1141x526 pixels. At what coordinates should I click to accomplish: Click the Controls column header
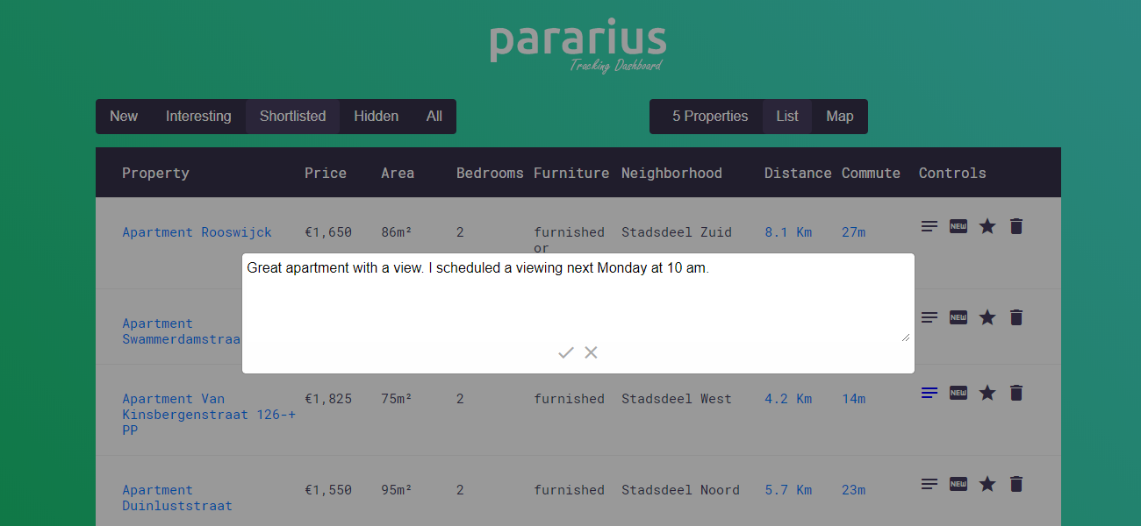(x=952, y=174)
